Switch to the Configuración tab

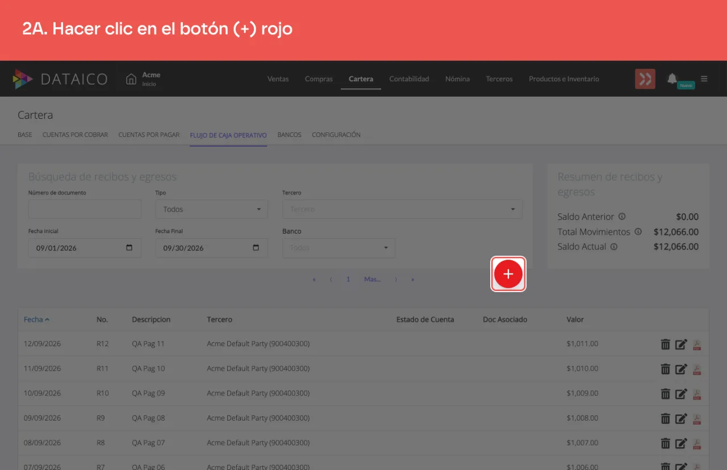click(x=336, y=135)
